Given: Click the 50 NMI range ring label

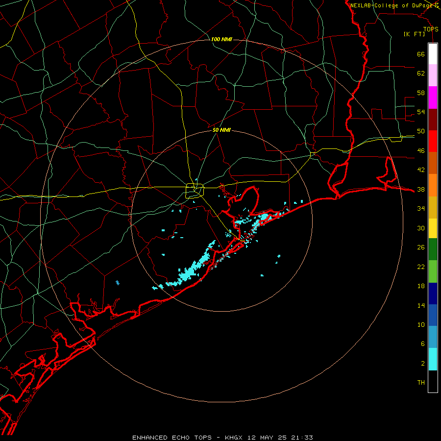Looking at the screenshot, I should (221, 130).
